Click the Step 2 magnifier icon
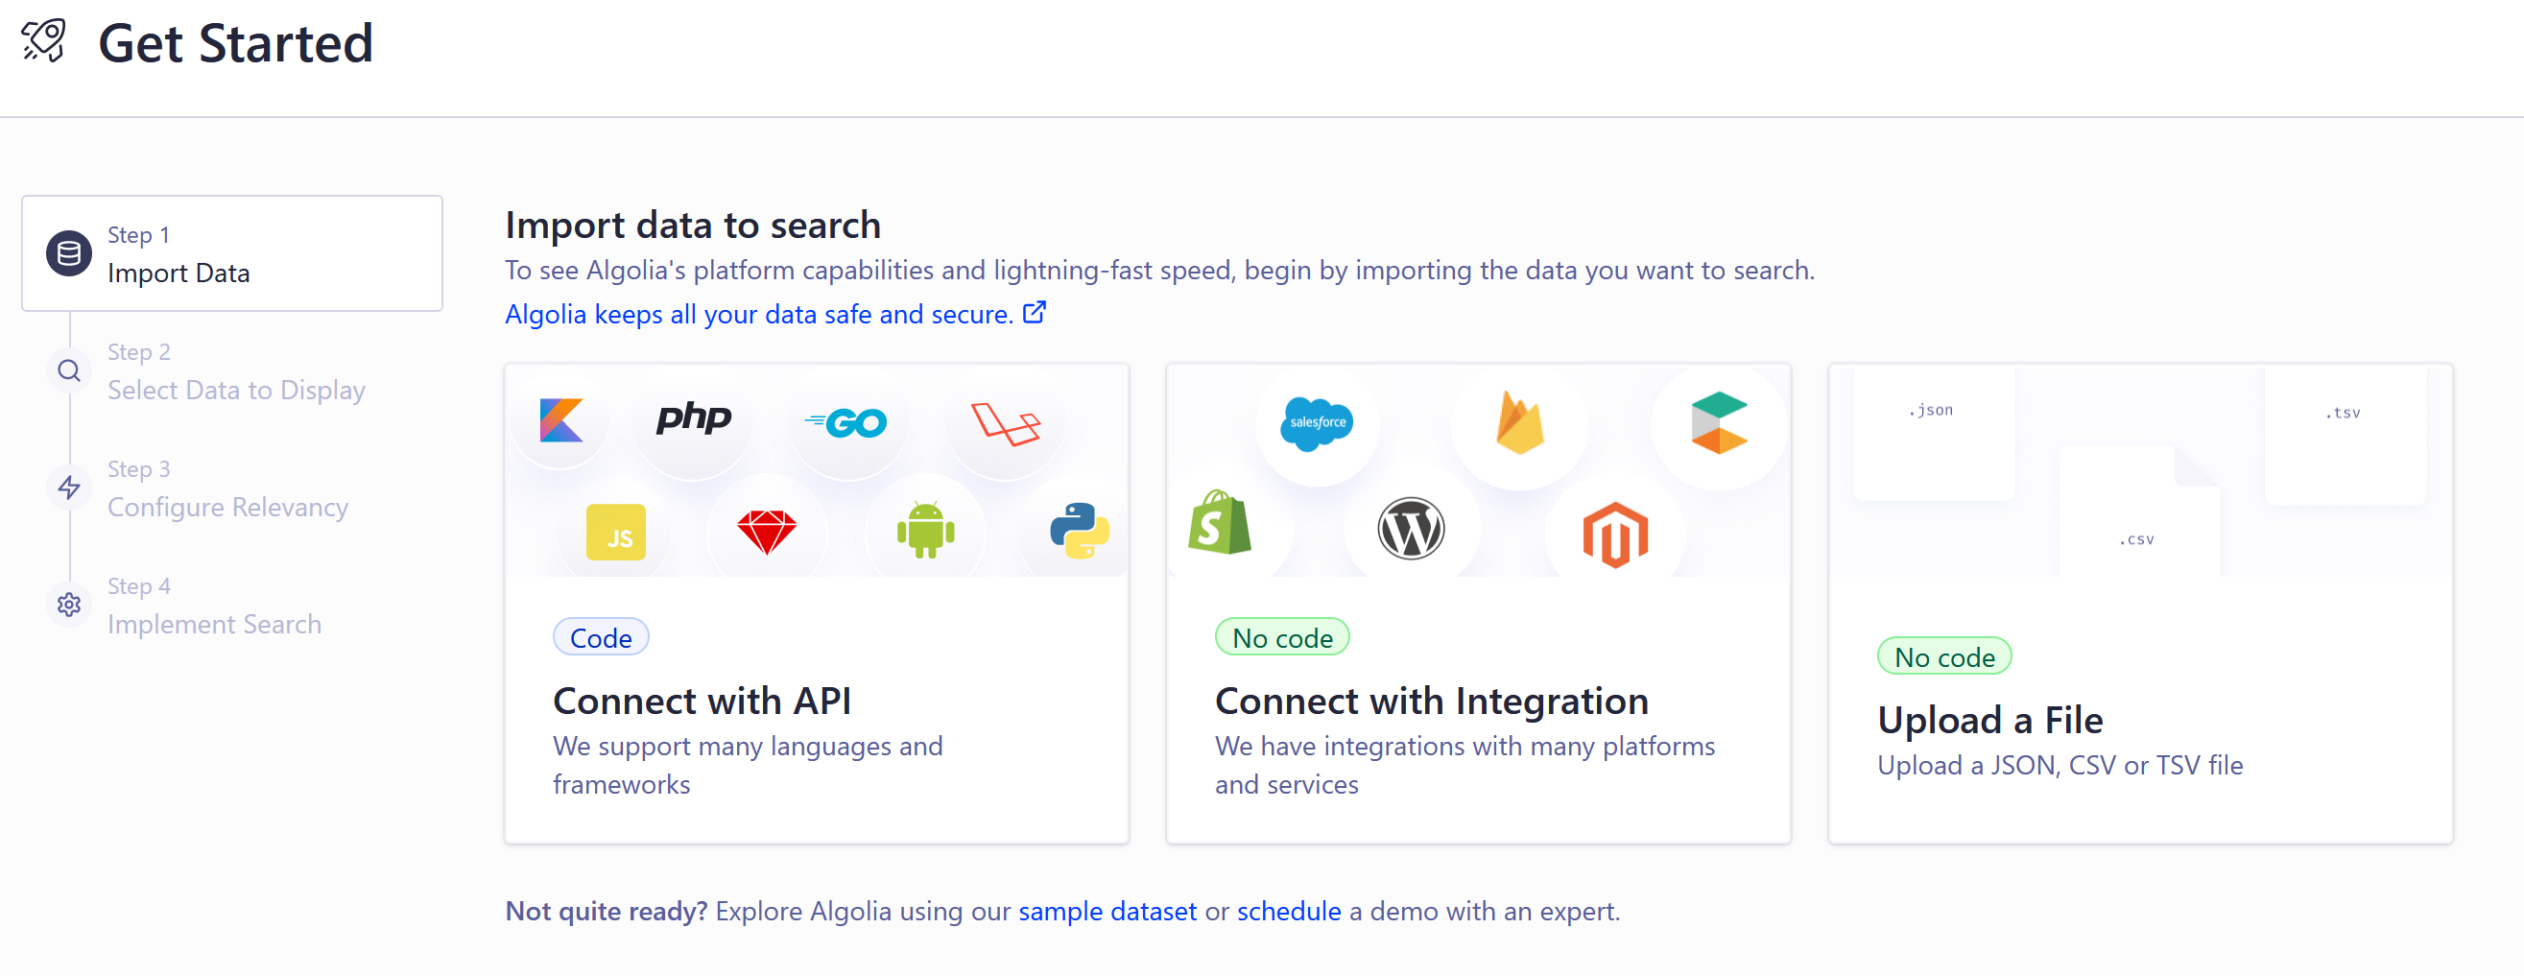This screenshot has height=976, width=2524. point(68,371)
